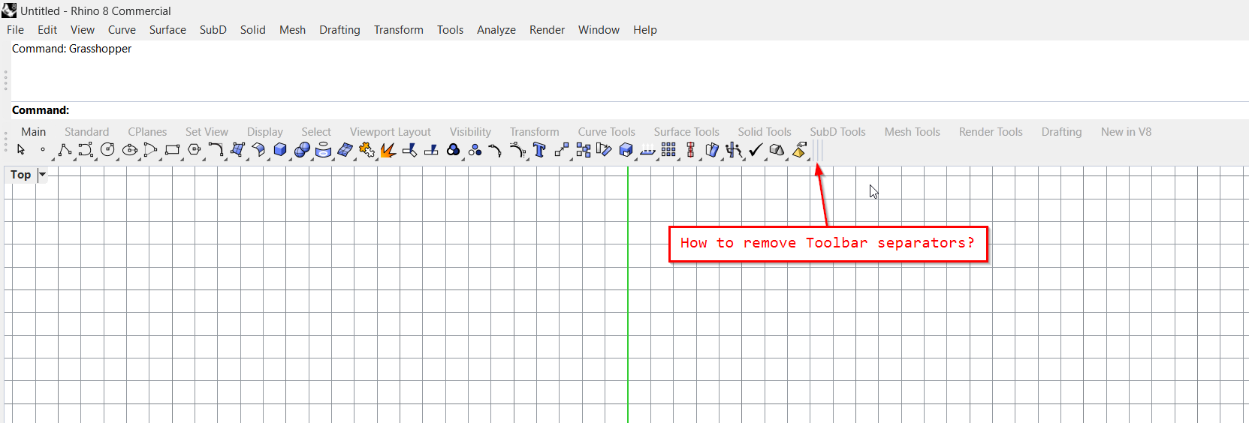This screenshot has height=423, width=1249.
Task: Pick the Arc tool icon
Action: click(x=150, y=150)
